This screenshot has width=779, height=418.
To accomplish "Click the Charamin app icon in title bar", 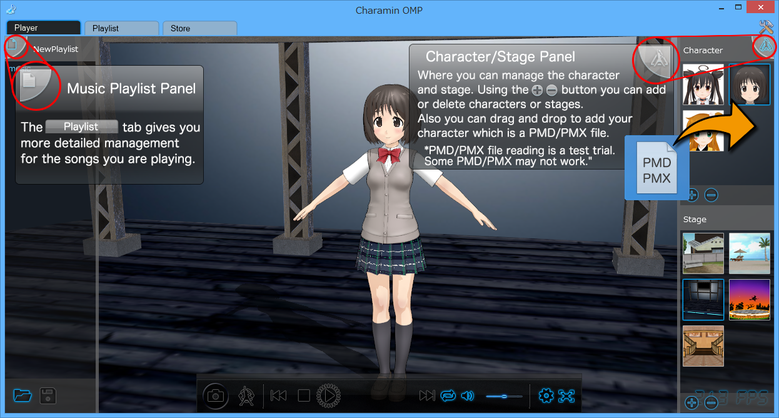I will pos(10,9).
